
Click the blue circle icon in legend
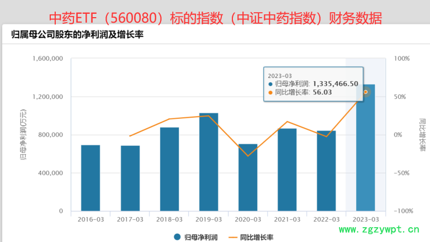(177, 237)
